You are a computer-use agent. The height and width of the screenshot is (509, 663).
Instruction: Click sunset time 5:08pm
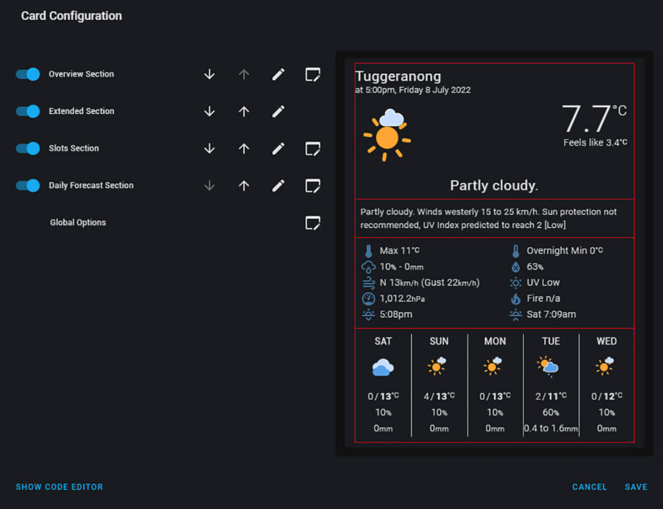[x=396, y=315]
